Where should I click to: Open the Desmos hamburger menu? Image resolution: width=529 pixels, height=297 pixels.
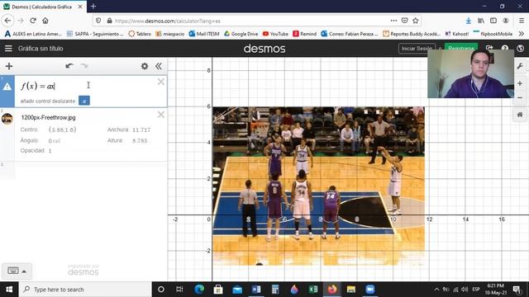tap(8, 49)
